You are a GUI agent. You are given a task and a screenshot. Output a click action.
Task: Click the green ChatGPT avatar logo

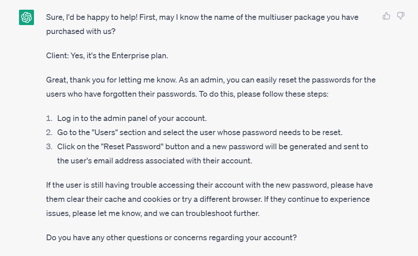point(26,17)
